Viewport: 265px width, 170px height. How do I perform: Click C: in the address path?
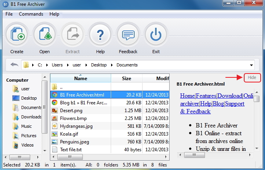(x=40, y=65)
